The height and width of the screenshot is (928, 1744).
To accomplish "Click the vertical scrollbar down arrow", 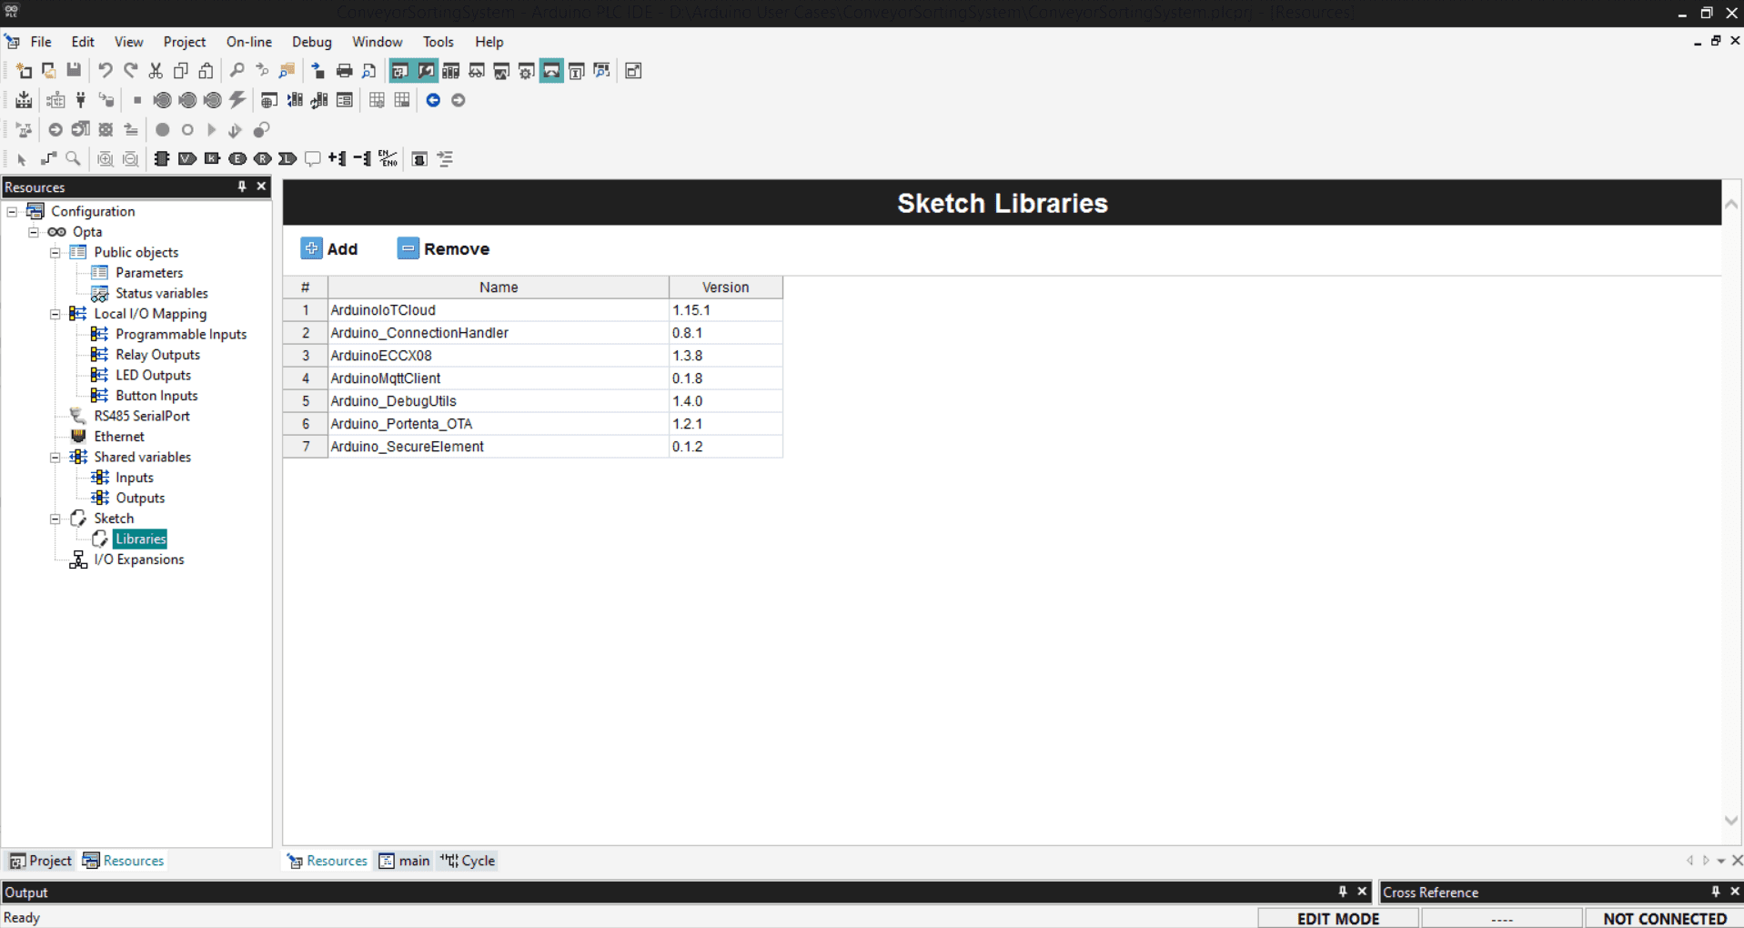I will [x=1731, y=820].
